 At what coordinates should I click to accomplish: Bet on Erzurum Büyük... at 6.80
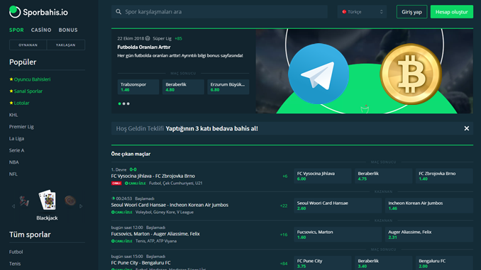coord(228,87)
